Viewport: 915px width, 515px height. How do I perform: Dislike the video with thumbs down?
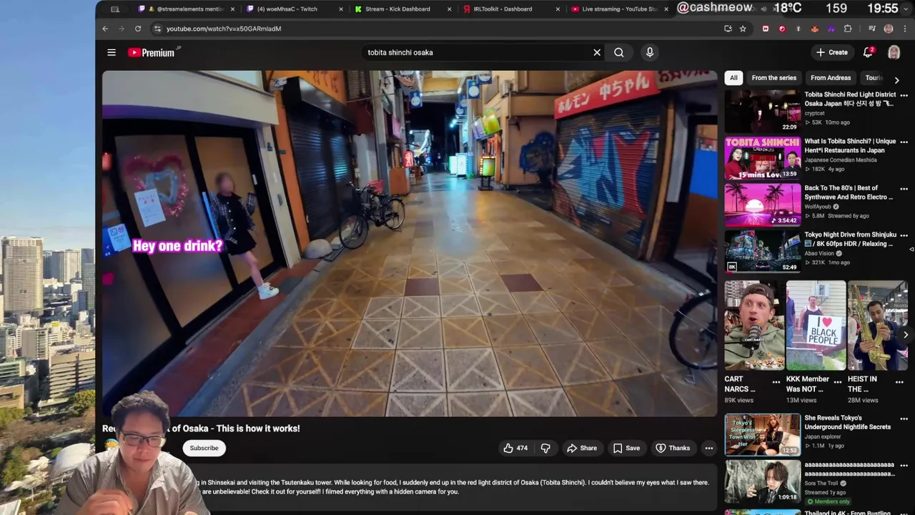click(545, 448)
